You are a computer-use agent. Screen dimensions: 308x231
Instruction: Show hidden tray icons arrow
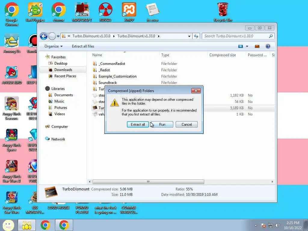[x=256, y=225]
